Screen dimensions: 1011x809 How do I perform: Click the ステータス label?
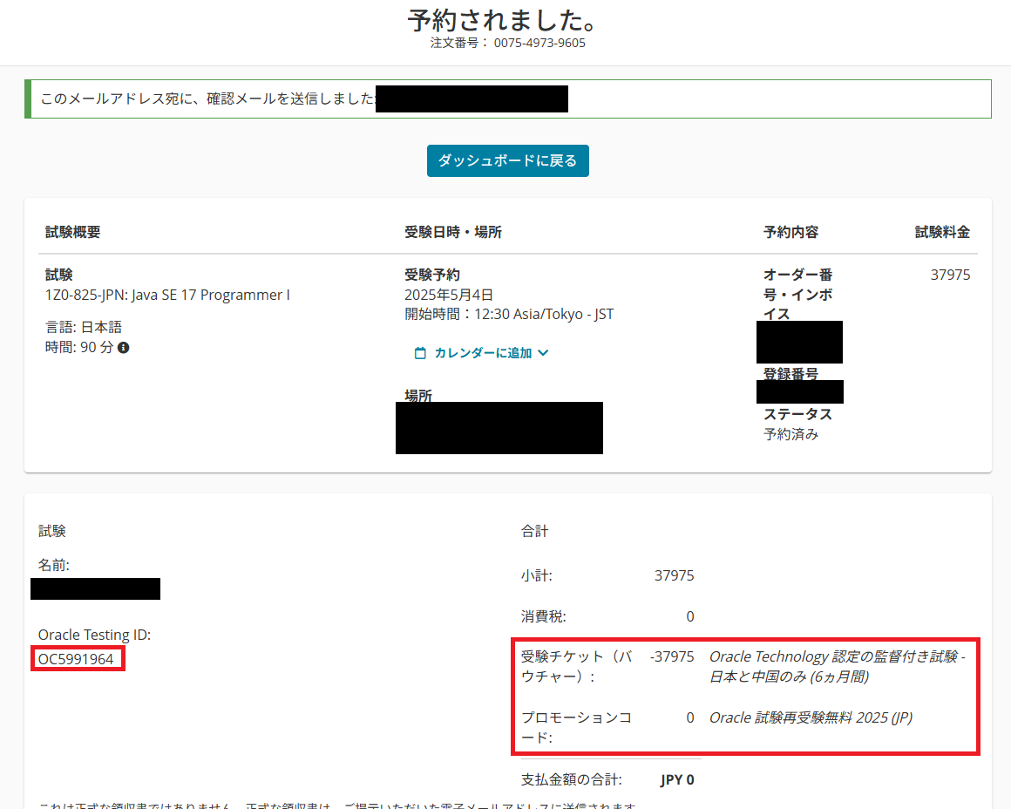point(797,414)
